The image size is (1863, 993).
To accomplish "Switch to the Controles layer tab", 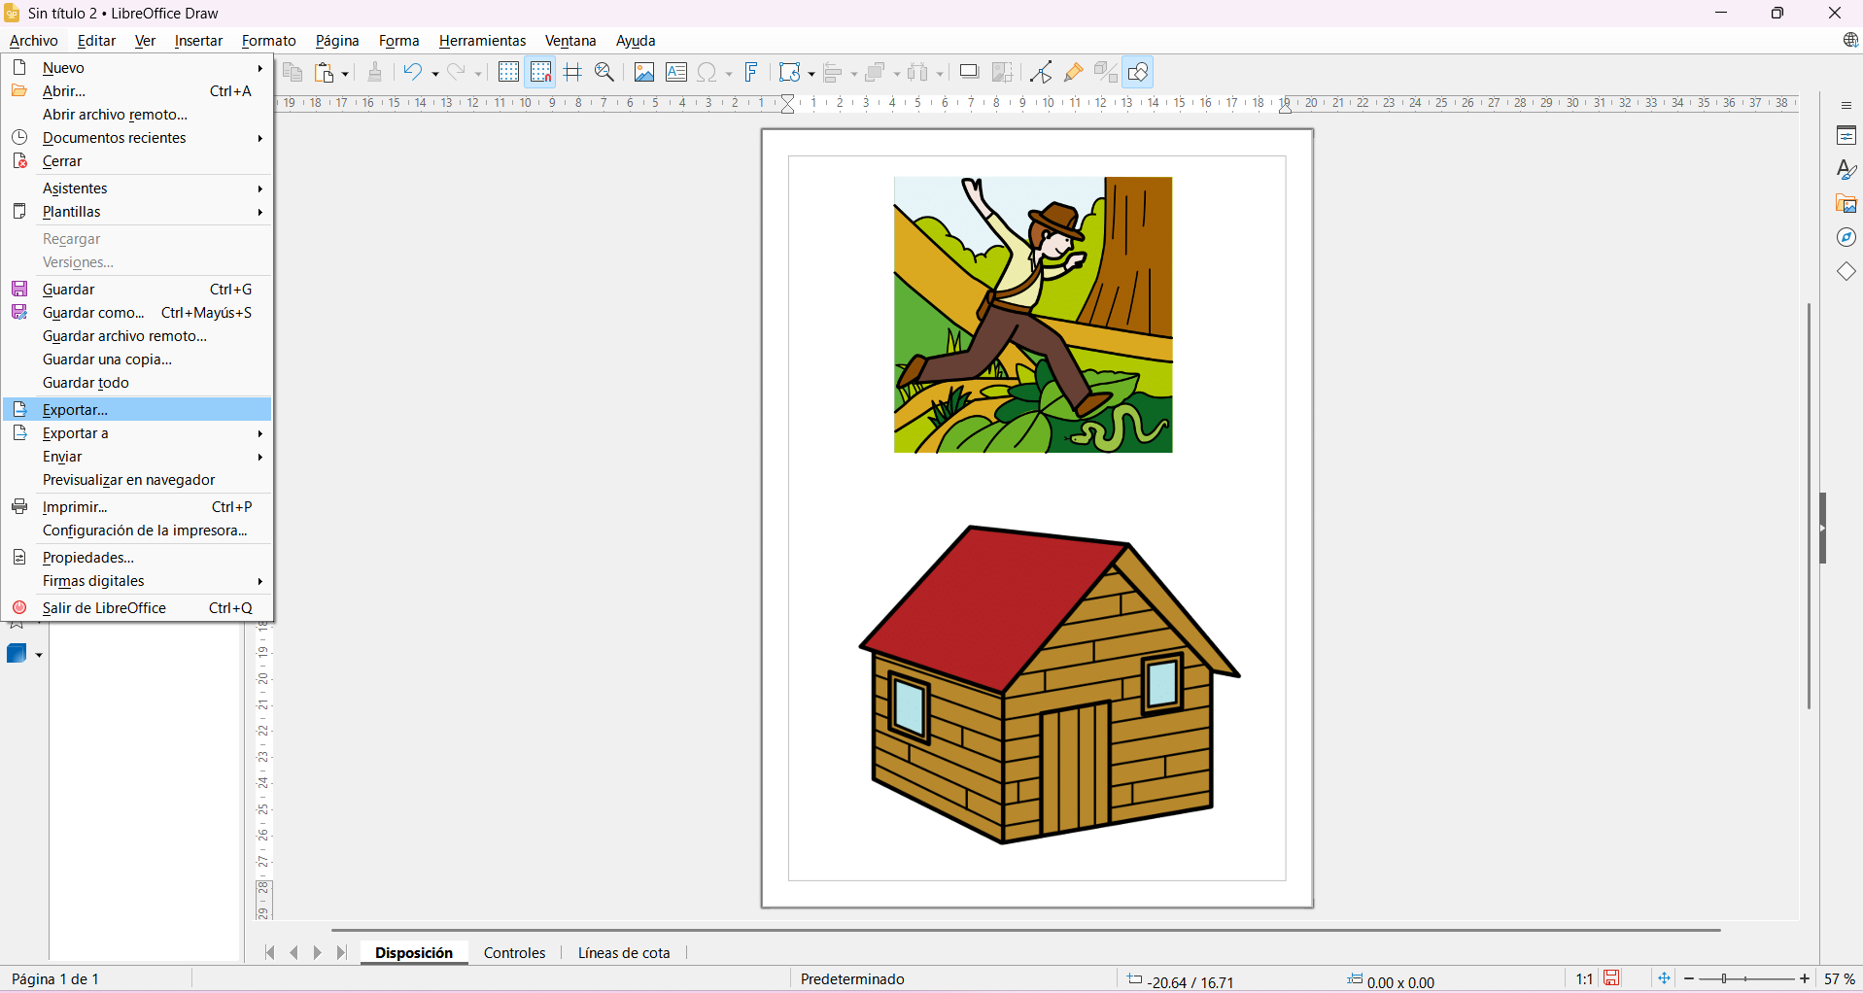I will [514, 953].
